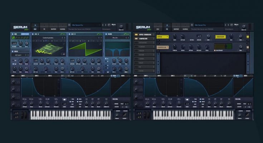Click the top macro knob in left window
Screen dimensions: 263x143
pyautogui.click(x=13, y=82)
